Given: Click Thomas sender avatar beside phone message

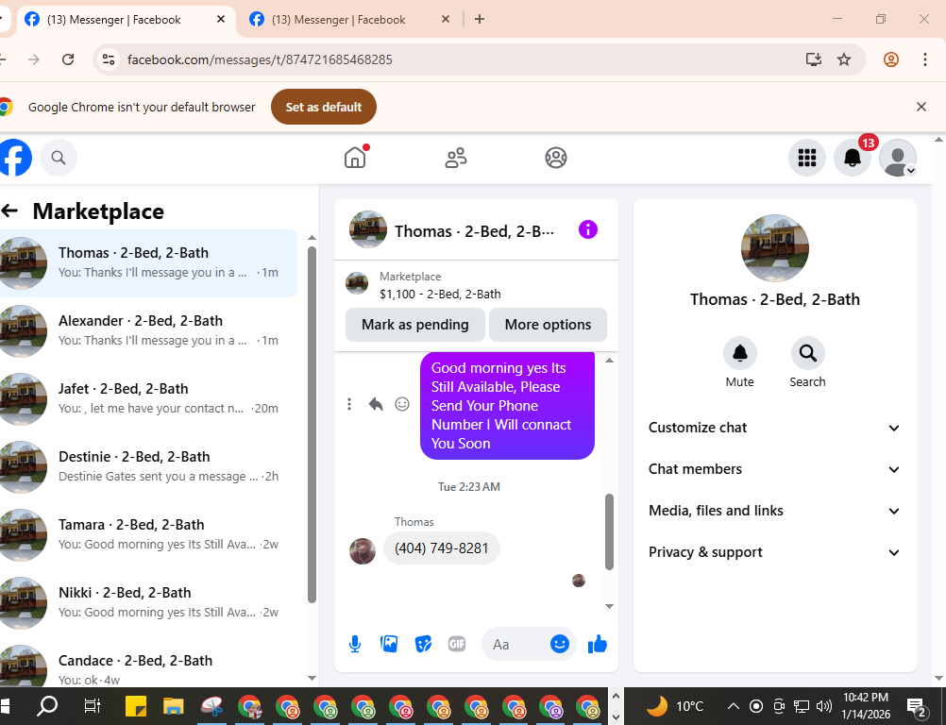Looking at the screenshot, I should pyautogui.click(x=363, y=551).
